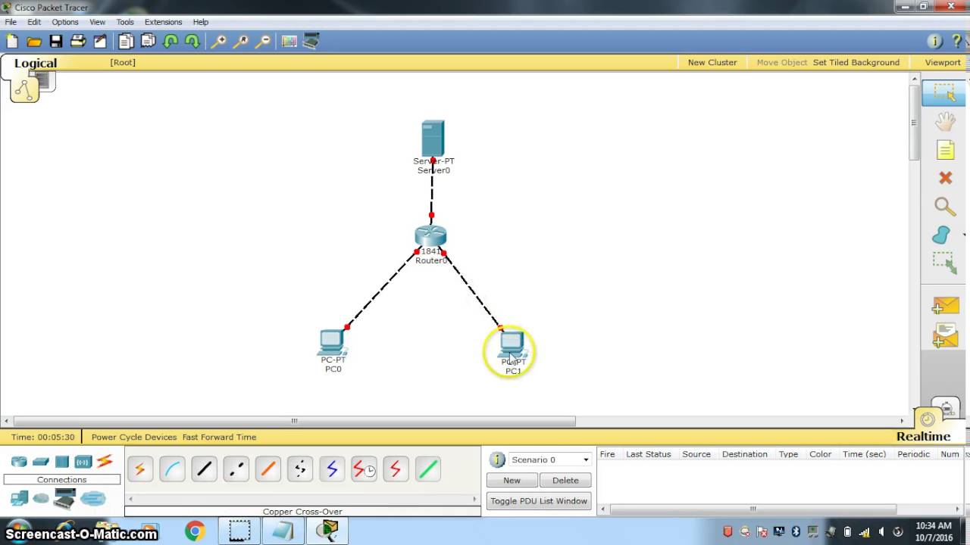The image size is (970, 545).
Task: Click Toggle PDU List Window
Action: (539, 501)
